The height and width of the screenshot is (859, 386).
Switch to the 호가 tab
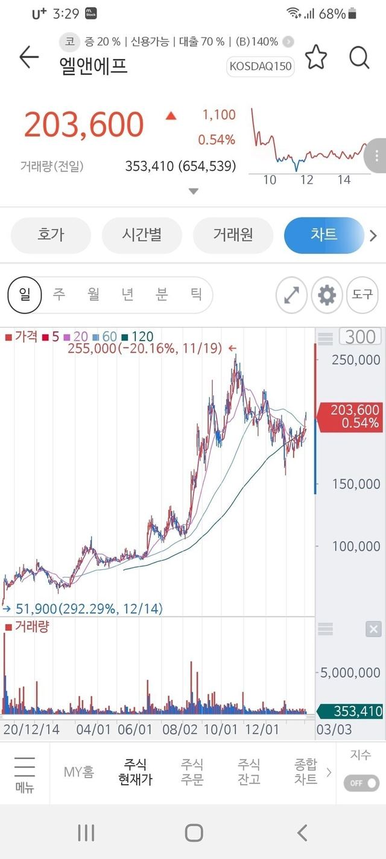coord(51,235)
